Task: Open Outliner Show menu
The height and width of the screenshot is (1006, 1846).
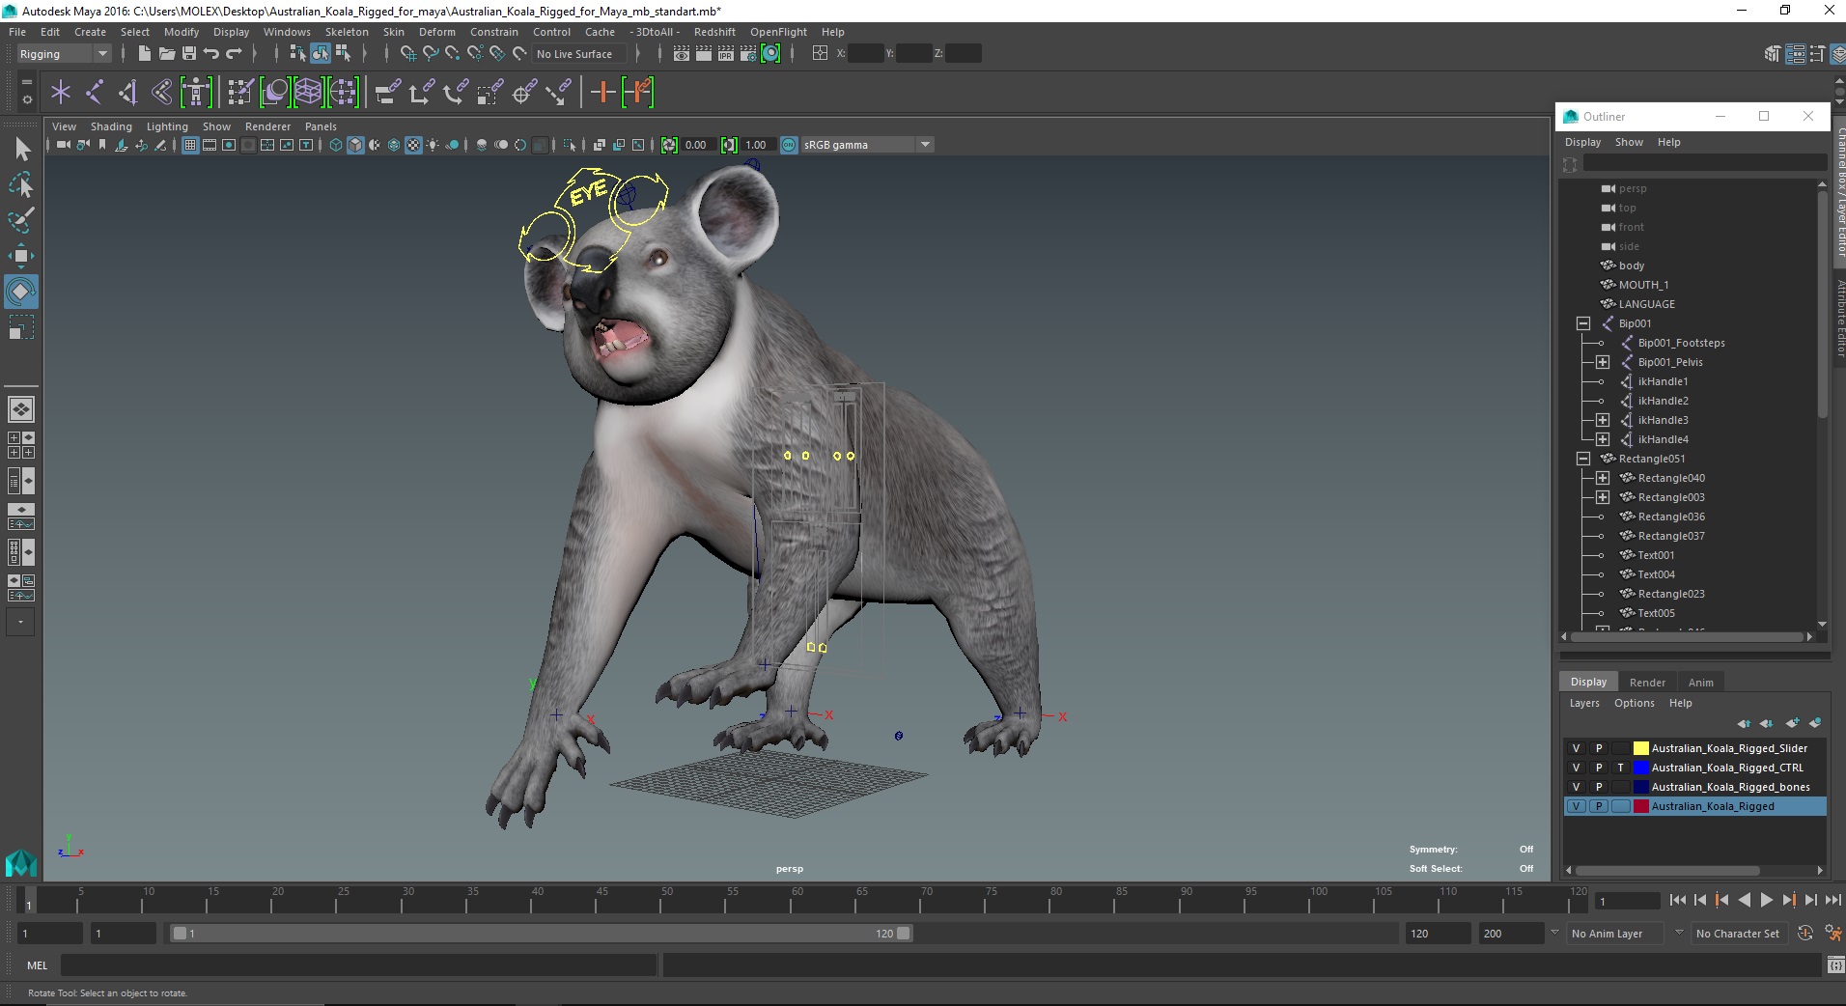Action: tap(1629, 142)
